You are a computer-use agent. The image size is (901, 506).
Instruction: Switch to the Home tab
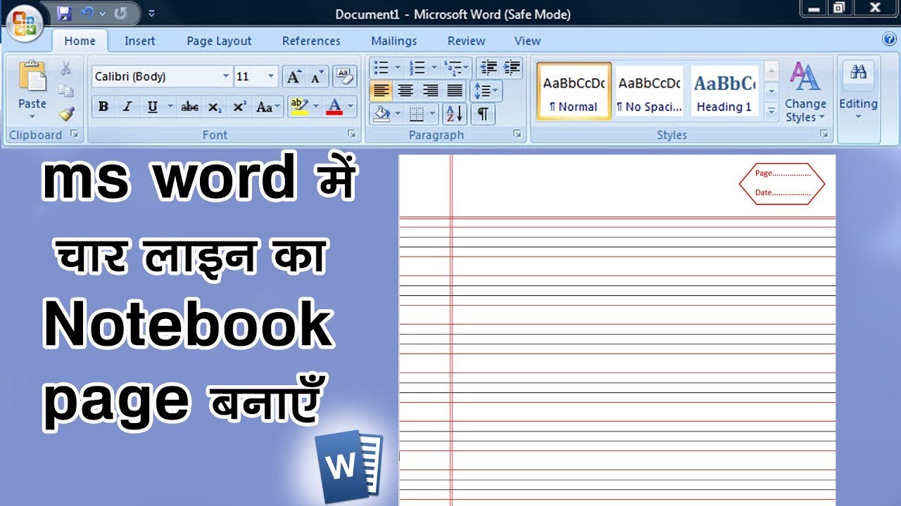click(x=80, y=41)
